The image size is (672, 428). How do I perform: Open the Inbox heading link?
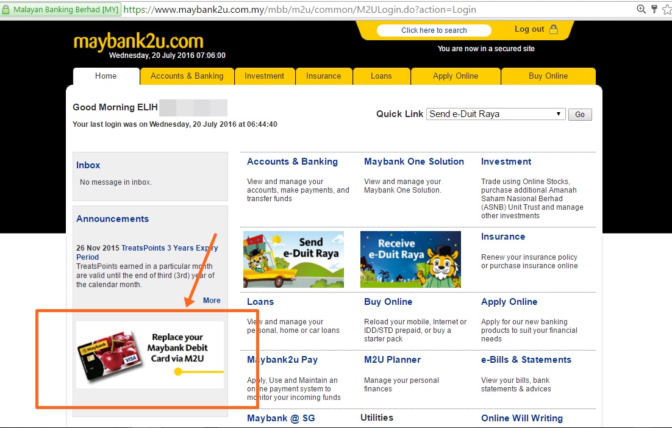point(88,165)
